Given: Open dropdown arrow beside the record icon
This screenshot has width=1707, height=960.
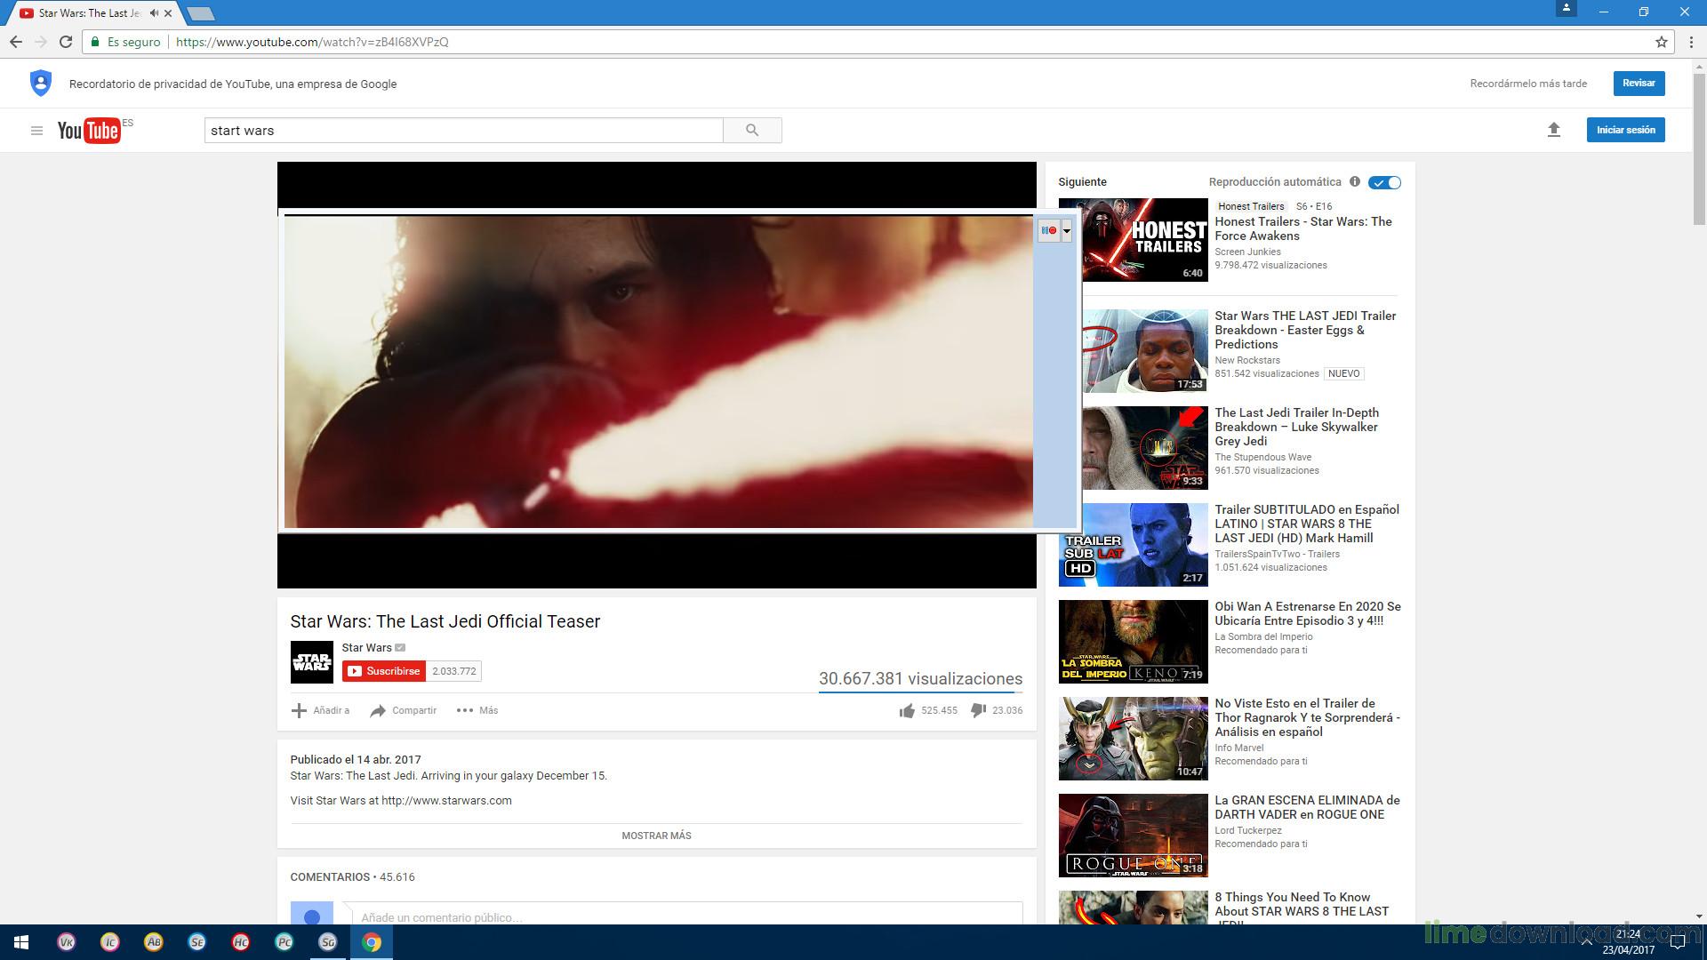Looking at the screenshot, I should [x=1066, y=231].
